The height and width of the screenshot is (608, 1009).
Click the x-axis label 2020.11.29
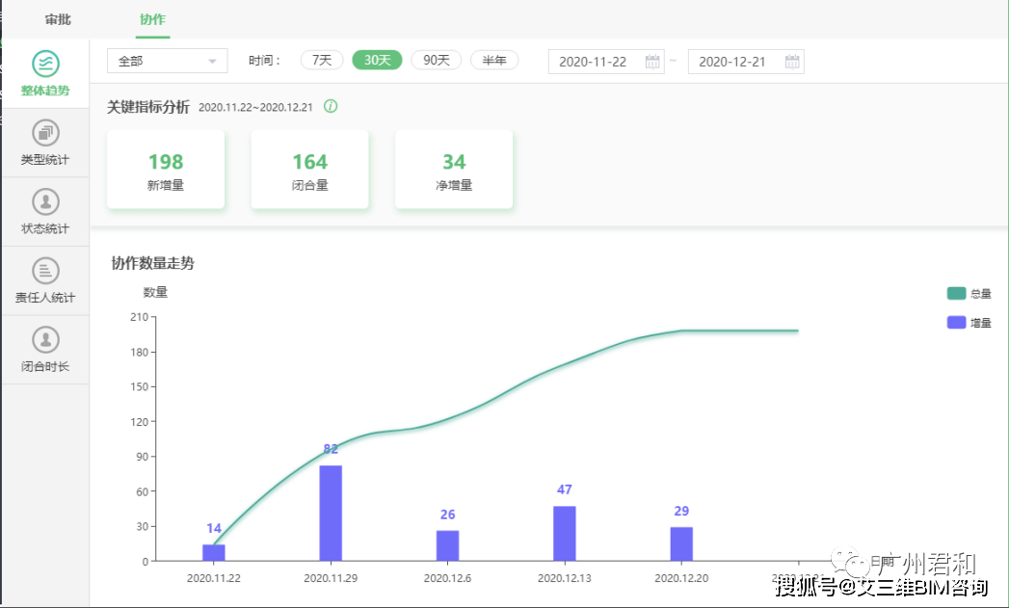point(331,578)
